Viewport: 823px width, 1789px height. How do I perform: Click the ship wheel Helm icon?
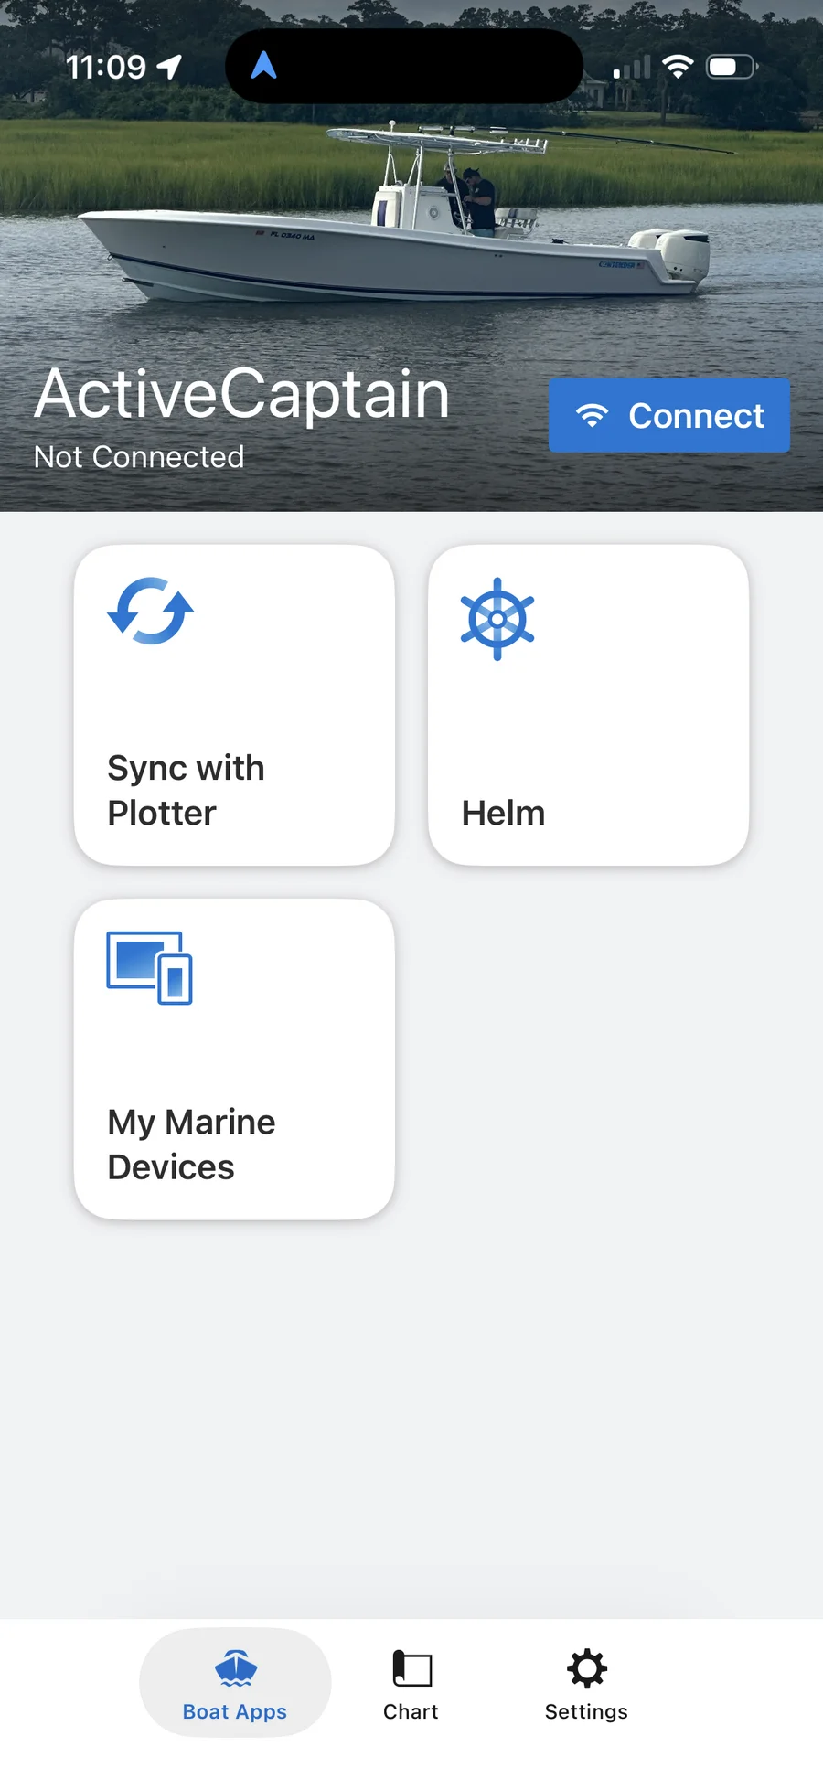pos(497,619)
